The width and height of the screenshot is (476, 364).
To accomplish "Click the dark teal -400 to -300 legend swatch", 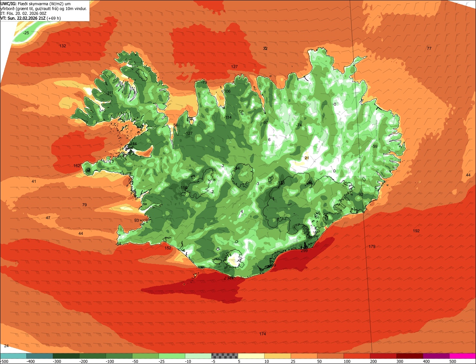I will [40, 355].
